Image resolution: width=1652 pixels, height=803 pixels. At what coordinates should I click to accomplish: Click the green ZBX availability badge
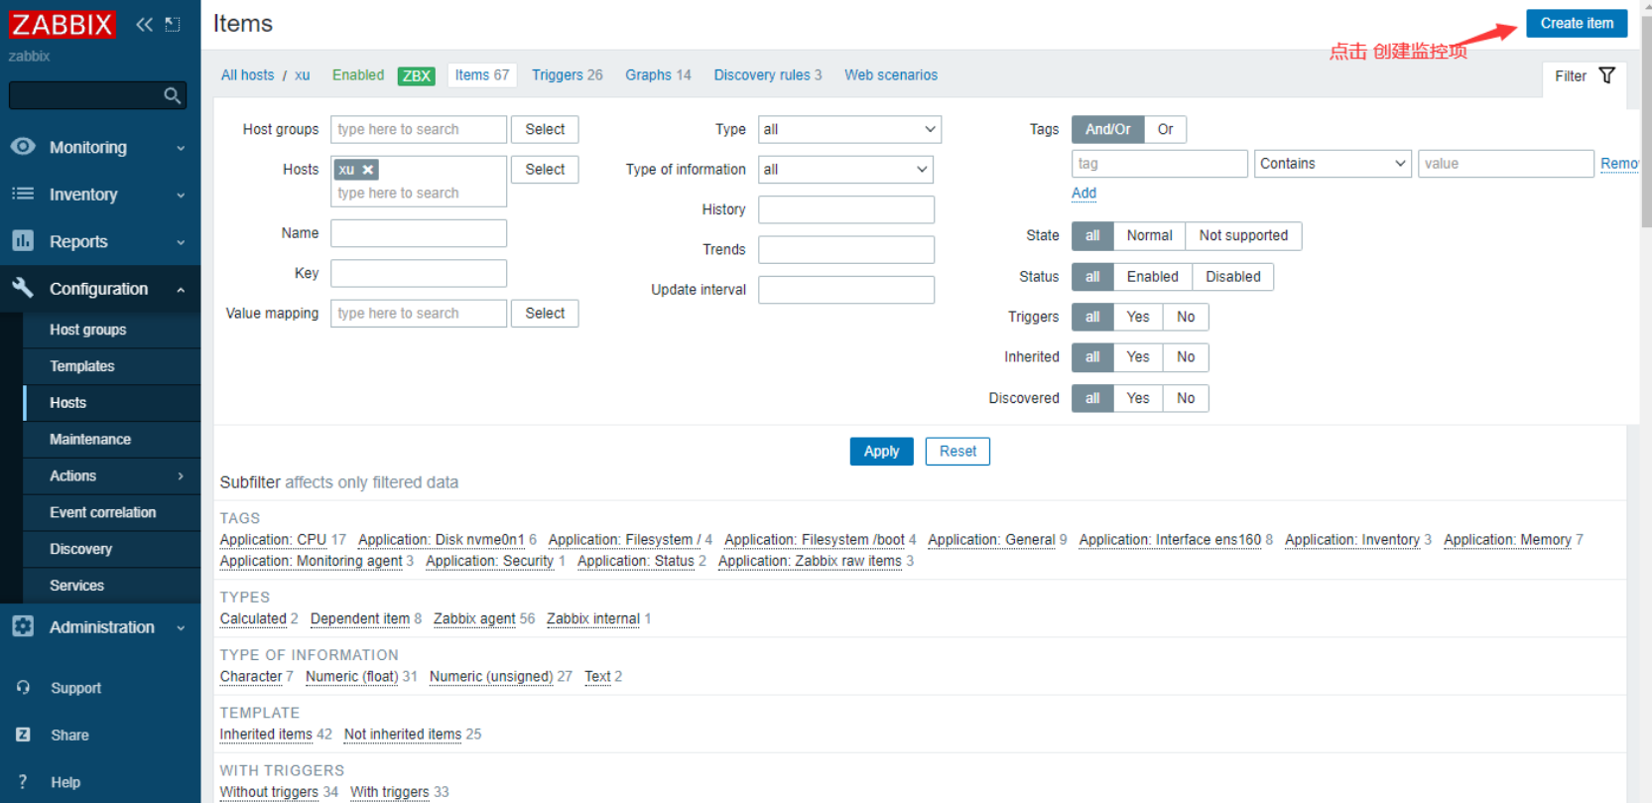pyautogui.click(x=417, y=75)
